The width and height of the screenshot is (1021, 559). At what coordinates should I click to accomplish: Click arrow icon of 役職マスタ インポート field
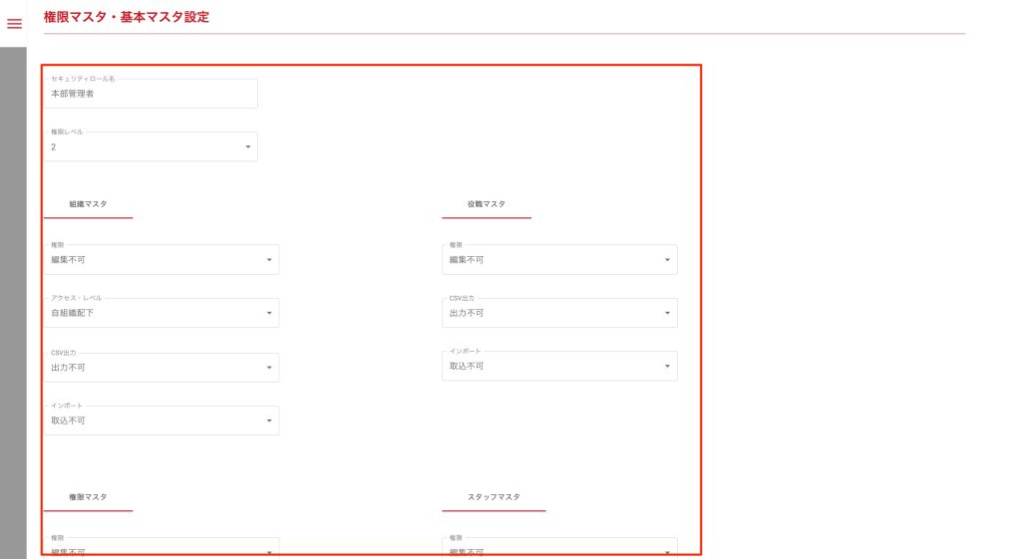tap(667, 367)
